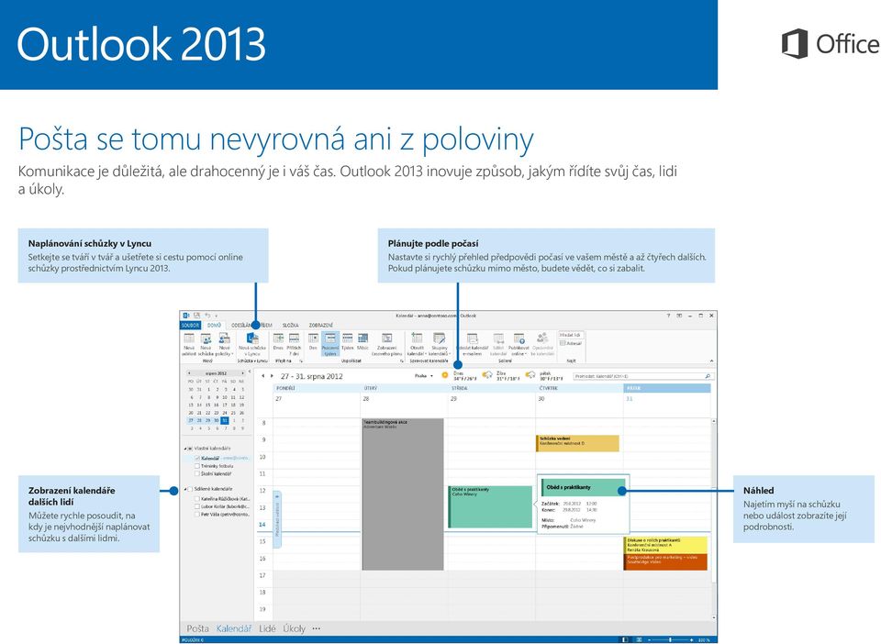Open the Teambuildingová akce event
881x644 pixels.
[x=403, y=494]
